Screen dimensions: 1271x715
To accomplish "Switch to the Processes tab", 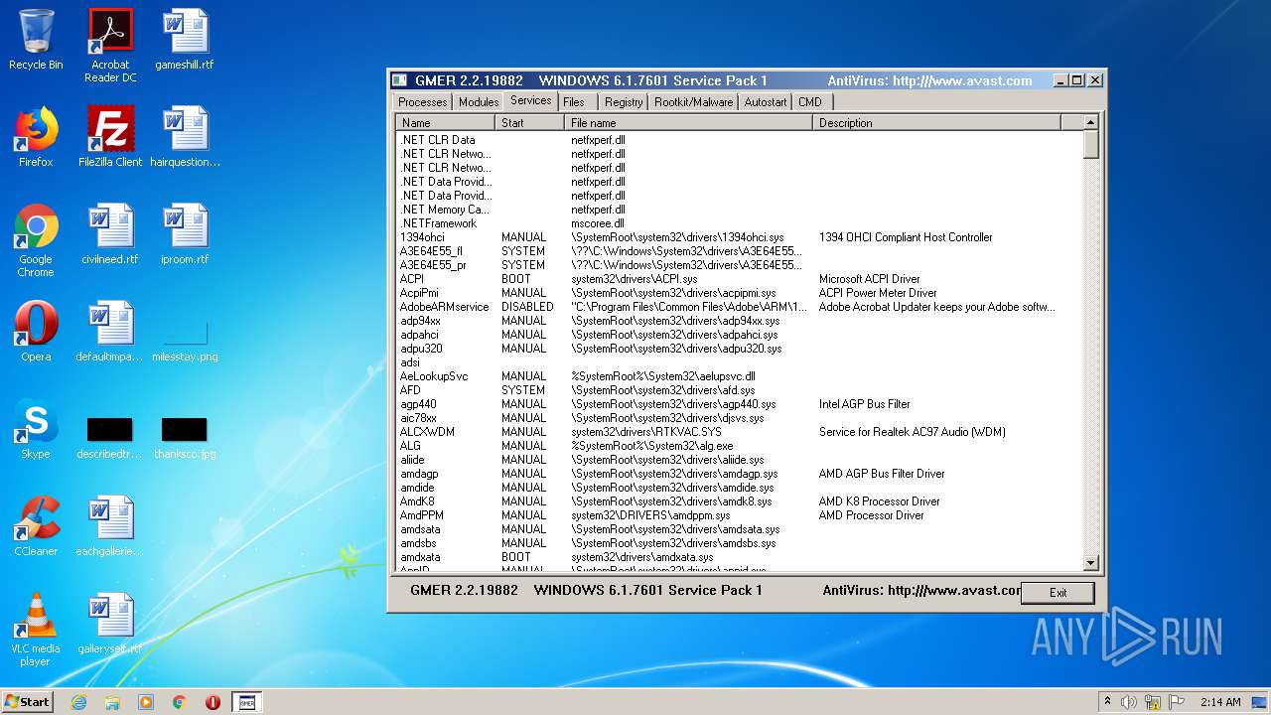I will coord(422,101).
